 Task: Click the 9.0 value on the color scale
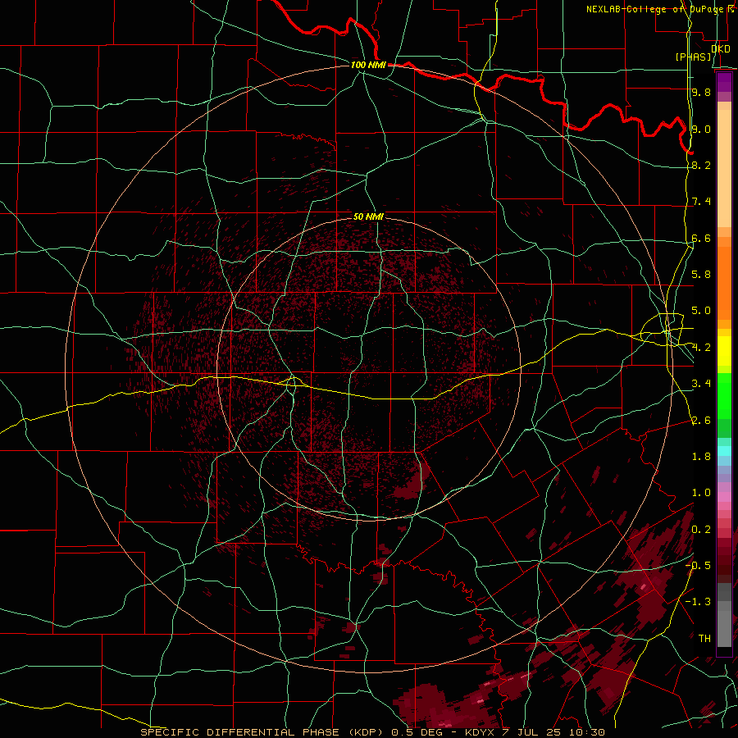point(701,129)
